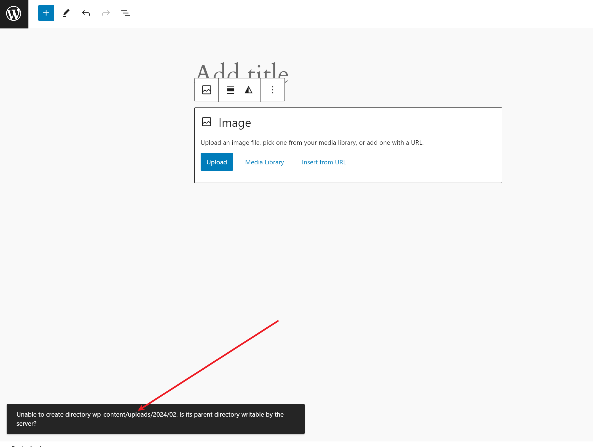The width and height of the screenshot is (593, 447).
Task: Open the Tools pencil menu
Action: [x=66, y=13]
